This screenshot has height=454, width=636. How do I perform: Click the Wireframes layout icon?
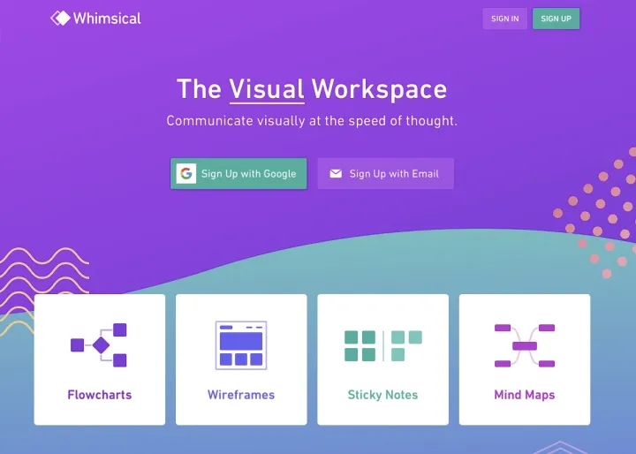click(241, 345)
